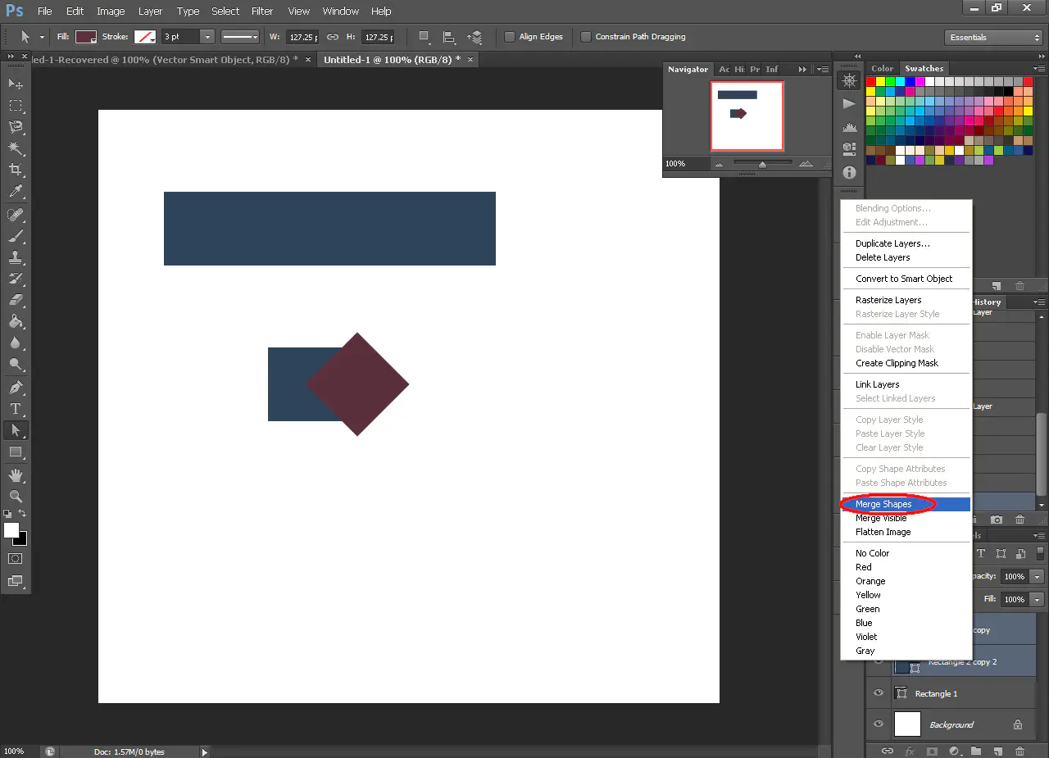Select the Eyedropper tool

coord(16,192)
